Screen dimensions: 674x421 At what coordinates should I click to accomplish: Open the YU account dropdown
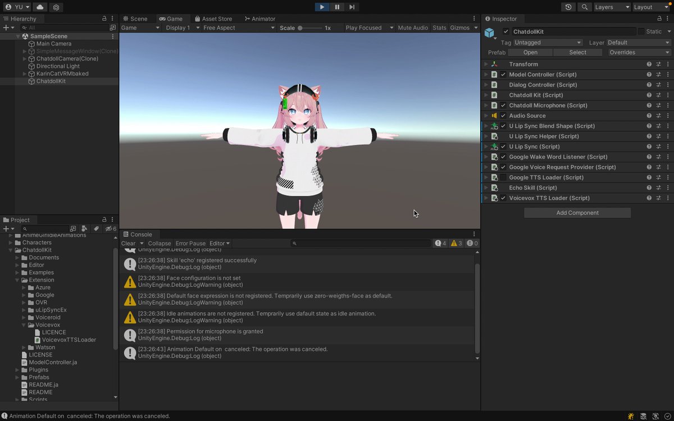tap(17, 7)
